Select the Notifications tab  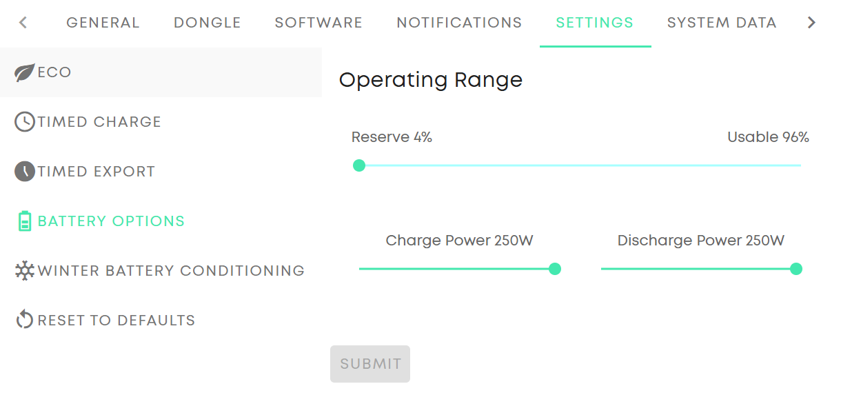coord(459,23)
